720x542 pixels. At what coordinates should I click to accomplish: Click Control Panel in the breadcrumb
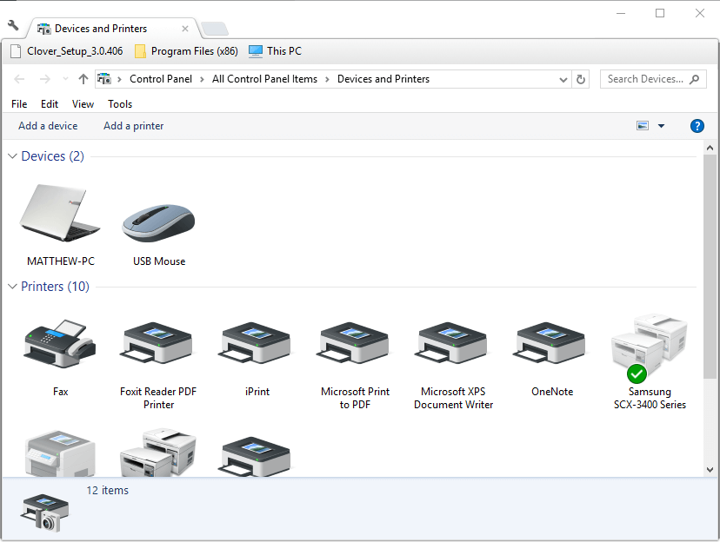161,79
